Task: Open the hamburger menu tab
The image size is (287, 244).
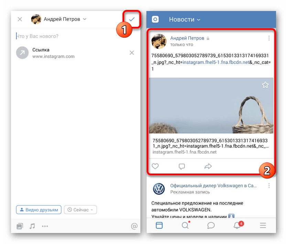Action: (x=263, y=225)
